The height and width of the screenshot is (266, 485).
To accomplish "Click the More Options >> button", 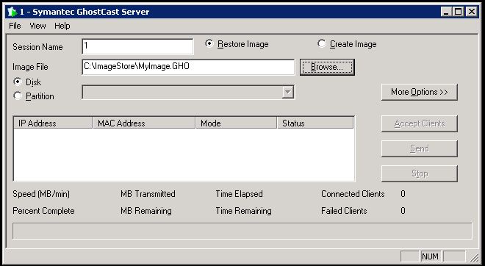I will coord(420,92).
